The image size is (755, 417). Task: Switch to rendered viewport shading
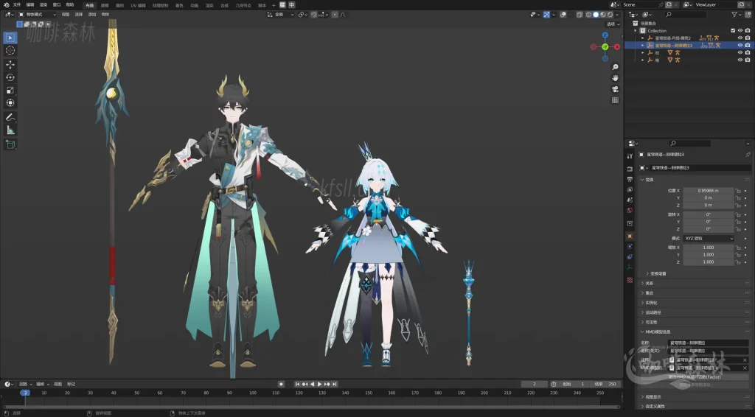tap(610, 15)
